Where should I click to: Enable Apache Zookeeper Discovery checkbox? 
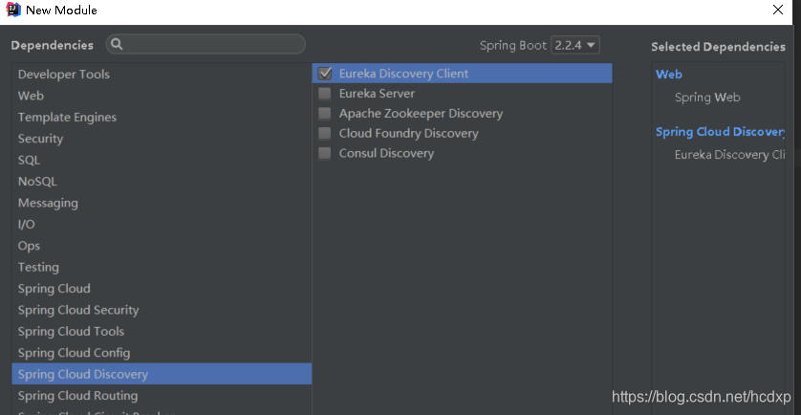click(x=325, y=114)
